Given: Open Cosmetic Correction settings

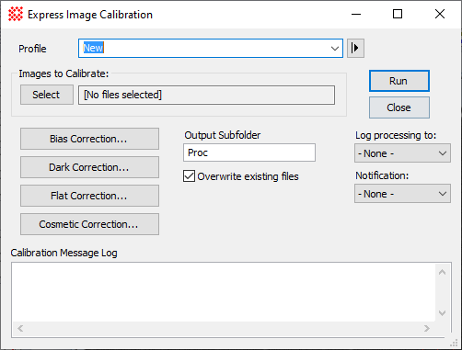Looking at the screenshot, I should pyautogui.click(x=89, y=224).
